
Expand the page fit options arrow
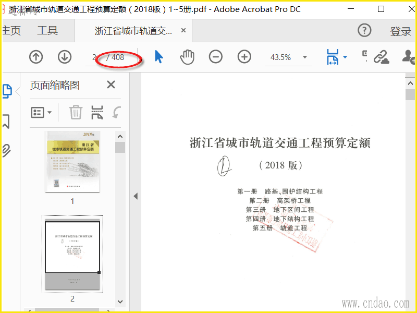tap(345, 57)
